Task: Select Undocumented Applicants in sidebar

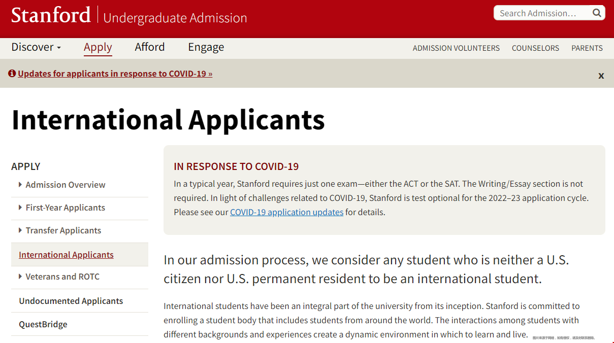Action: click(x=71, y=301)
